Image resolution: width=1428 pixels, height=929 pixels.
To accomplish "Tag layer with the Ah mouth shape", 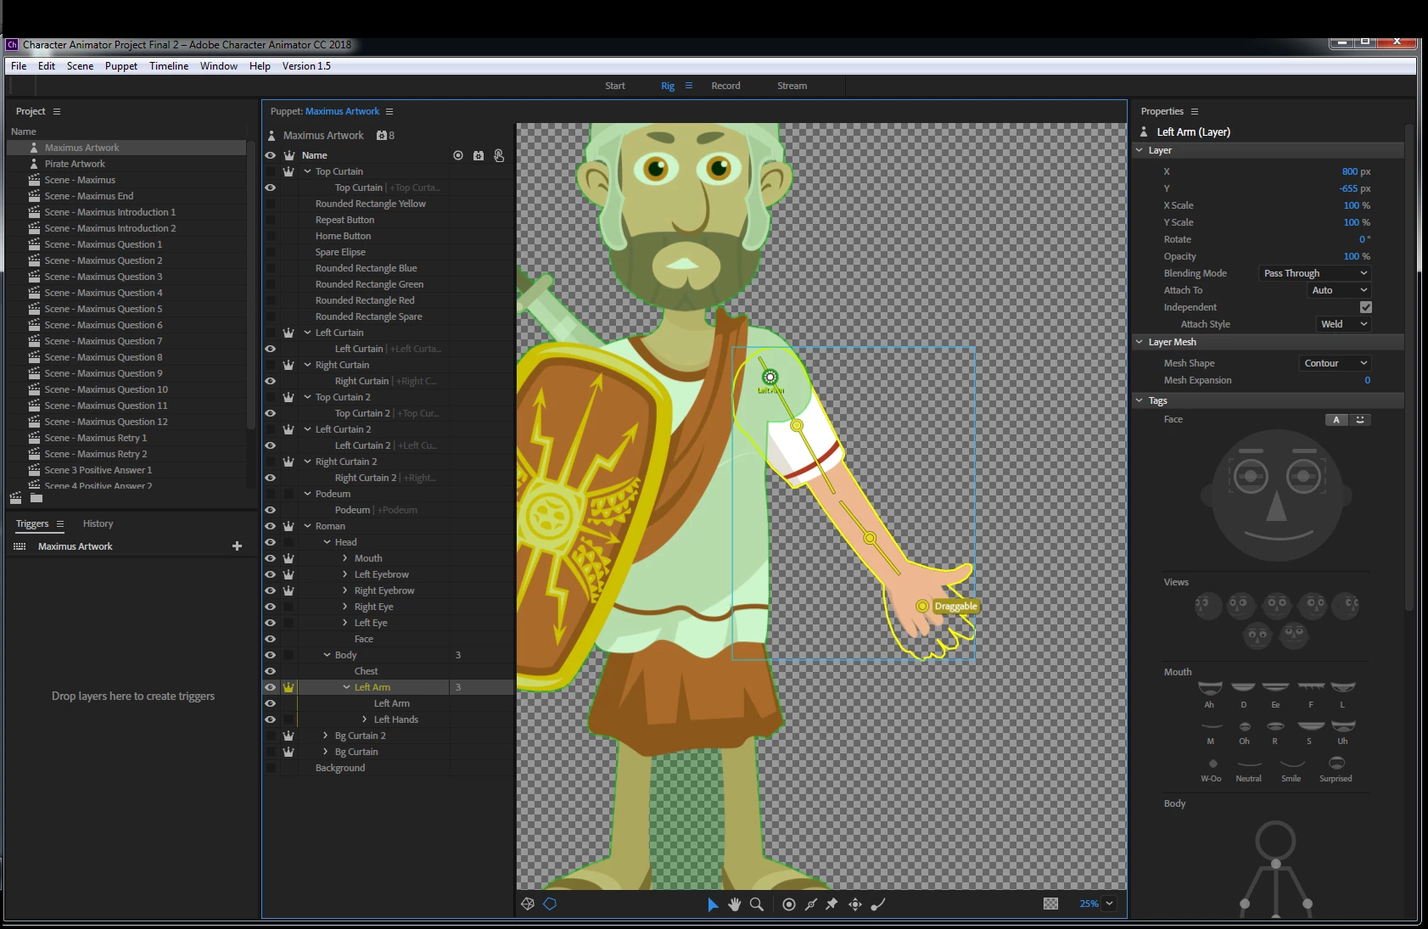I will tap(1210, 693).
